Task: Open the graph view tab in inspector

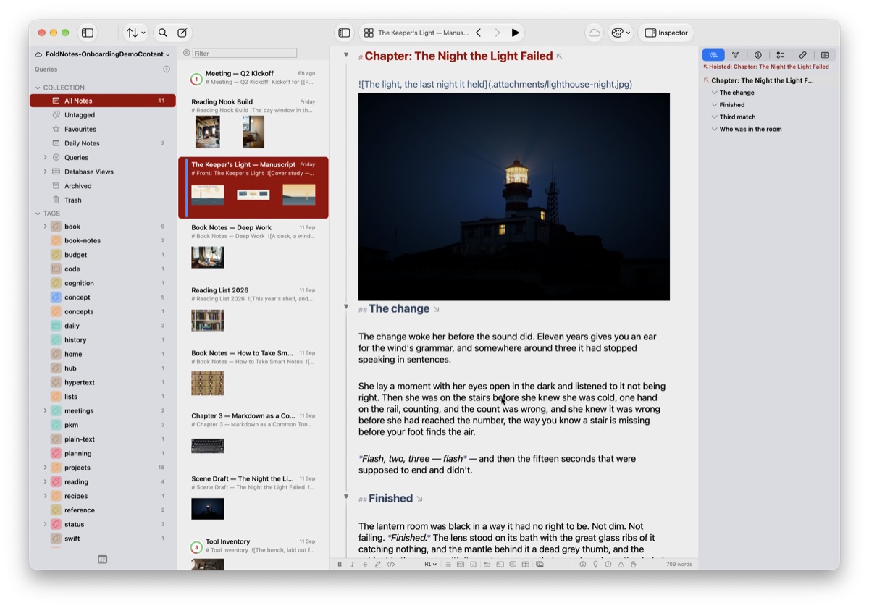Action: [x=736, y=55]
